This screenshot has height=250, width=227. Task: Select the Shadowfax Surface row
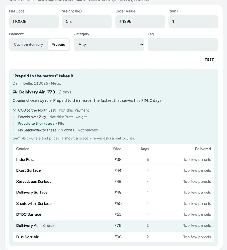click(x=113, y=204)
